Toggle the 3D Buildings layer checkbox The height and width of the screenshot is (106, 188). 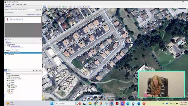point(8,86)
